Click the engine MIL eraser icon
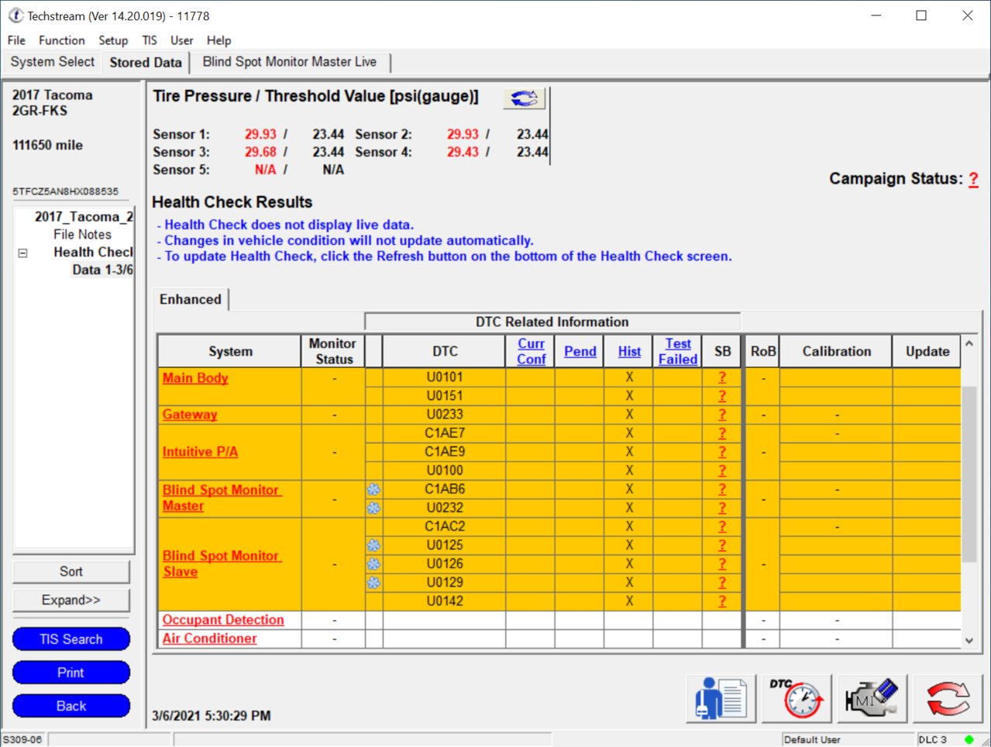991x747 pixels. click(871, 698)
